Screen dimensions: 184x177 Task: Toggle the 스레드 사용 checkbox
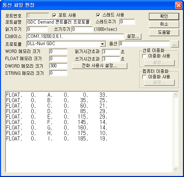click(98, 15)
